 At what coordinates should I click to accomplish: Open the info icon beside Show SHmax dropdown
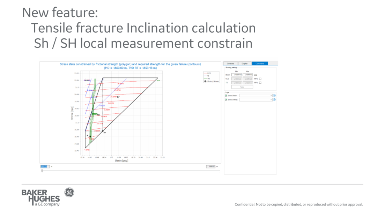coord(274,100)
